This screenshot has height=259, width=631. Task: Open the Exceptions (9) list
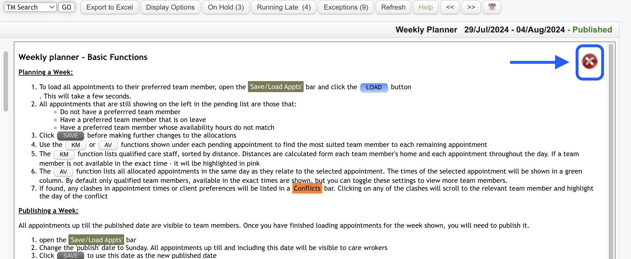[346, 7]
